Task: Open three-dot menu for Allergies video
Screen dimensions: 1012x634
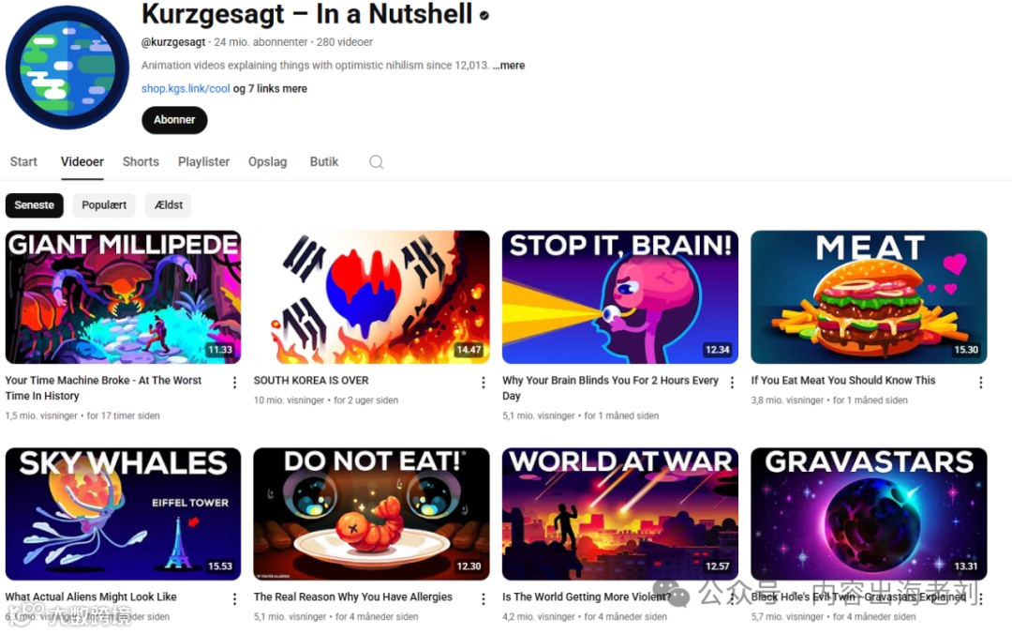Action: click(483, 599)
